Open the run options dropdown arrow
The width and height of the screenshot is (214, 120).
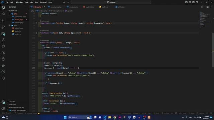click(204, 7)
